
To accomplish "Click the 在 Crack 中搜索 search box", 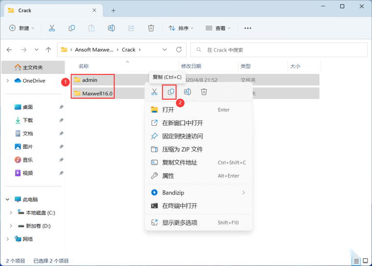I will [x=279, y=50].
